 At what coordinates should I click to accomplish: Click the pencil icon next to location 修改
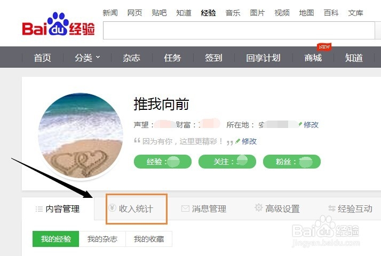click(300, 124)
